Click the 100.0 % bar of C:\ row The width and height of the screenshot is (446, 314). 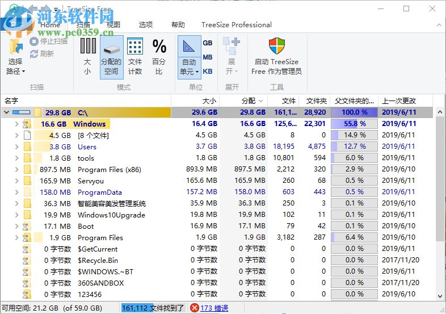click(x=354, y=112)
